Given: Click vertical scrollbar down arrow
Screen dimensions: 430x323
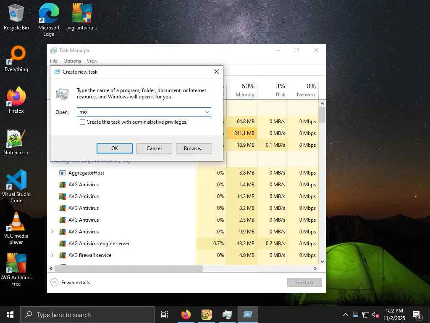Looking at the screenshot, I should (322, 262).
